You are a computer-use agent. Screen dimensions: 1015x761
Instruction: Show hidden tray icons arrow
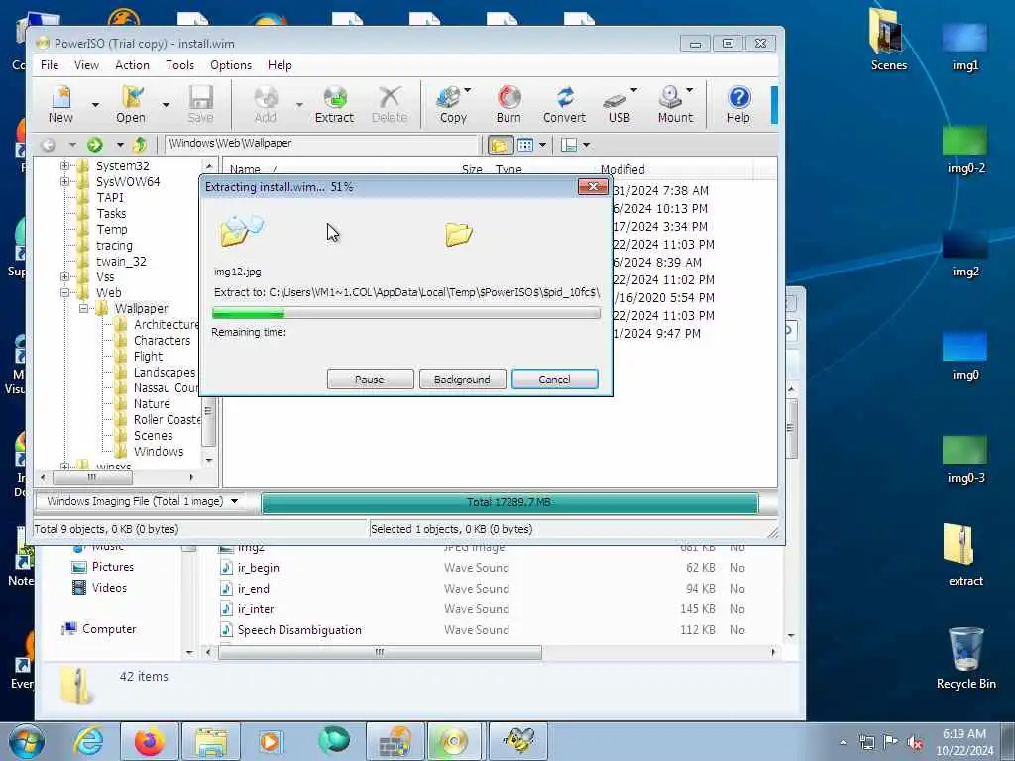843,742
